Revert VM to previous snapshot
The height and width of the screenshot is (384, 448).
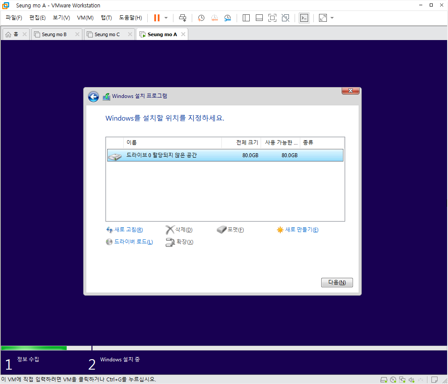coord(214,18)
